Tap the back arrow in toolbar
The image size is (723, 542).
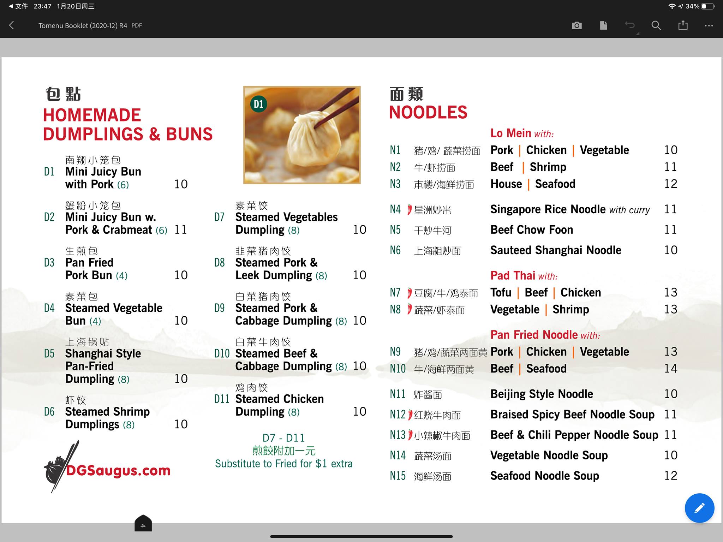pyautogui.click(x=12, y=25)
